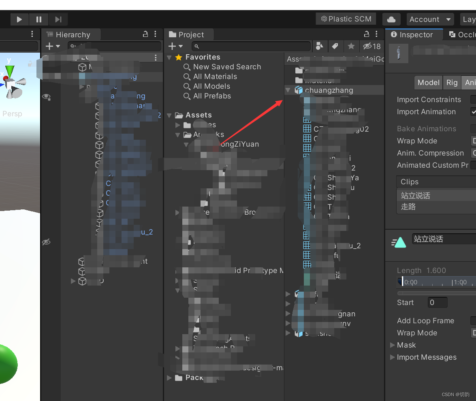
Task: Open the Rig import settings tab
Action: [452, 83]
